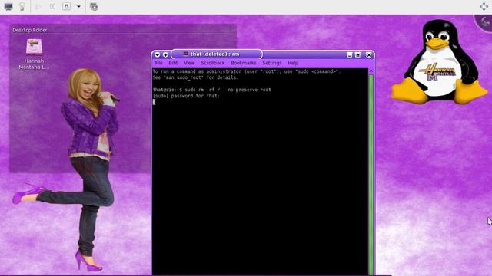Click the sudo password prompt line

(186, 96)
